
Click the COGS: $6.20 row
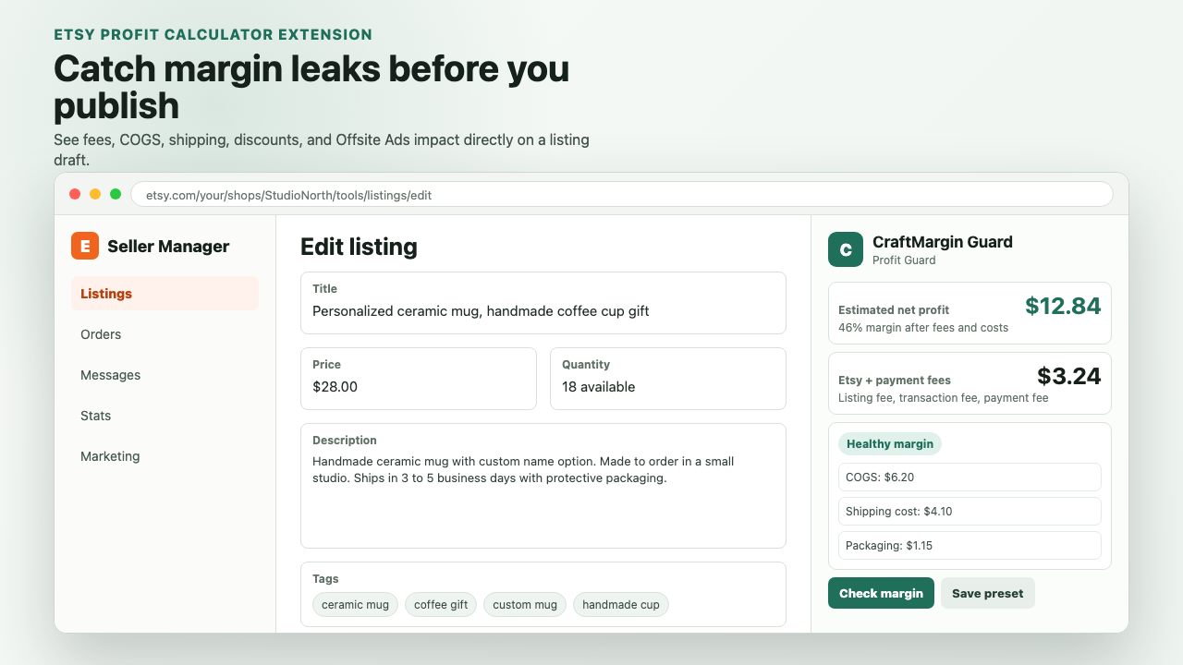pyautogui.click(x=970, y=478)
